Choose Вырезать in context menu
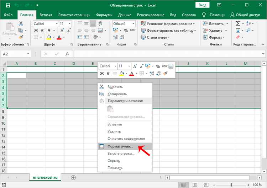 [125, 87]
